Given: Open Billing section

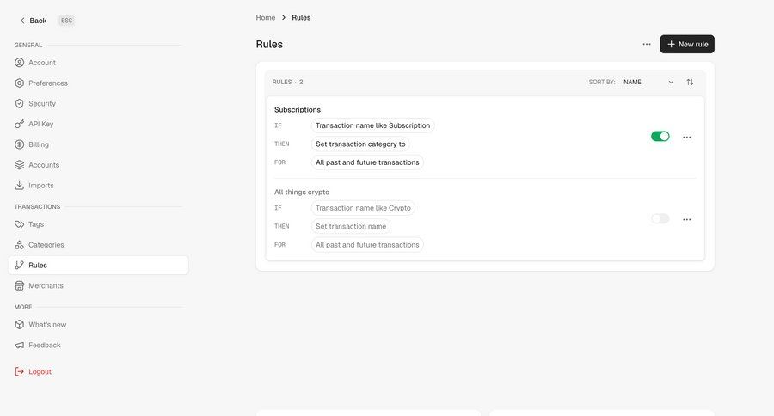Looking at the screenshot, I should (98, 144).
